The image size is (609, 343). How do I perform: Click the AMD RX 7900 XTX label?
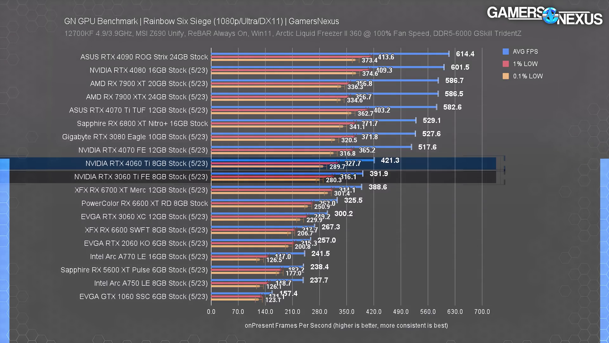pos(147,97)
